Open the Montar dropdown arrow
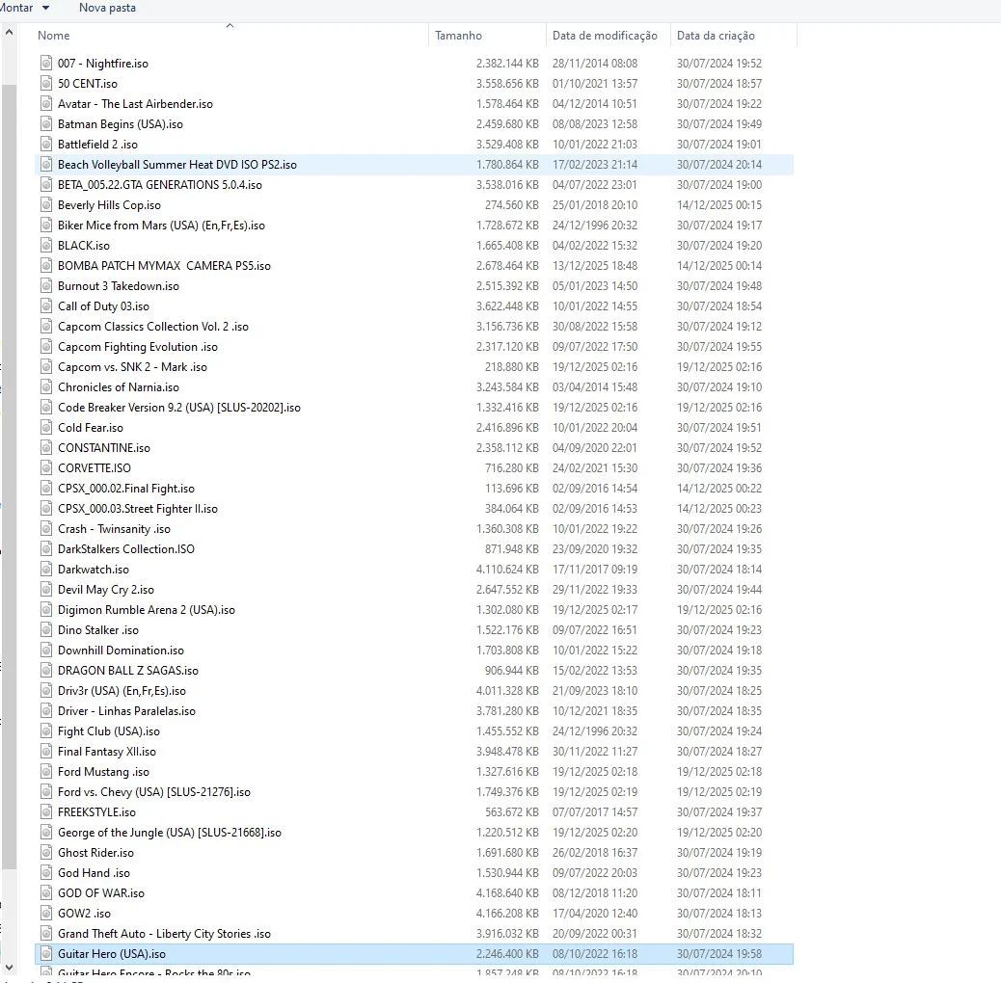The width and height of the screenshot is (1001, 983). coord(46,9)
